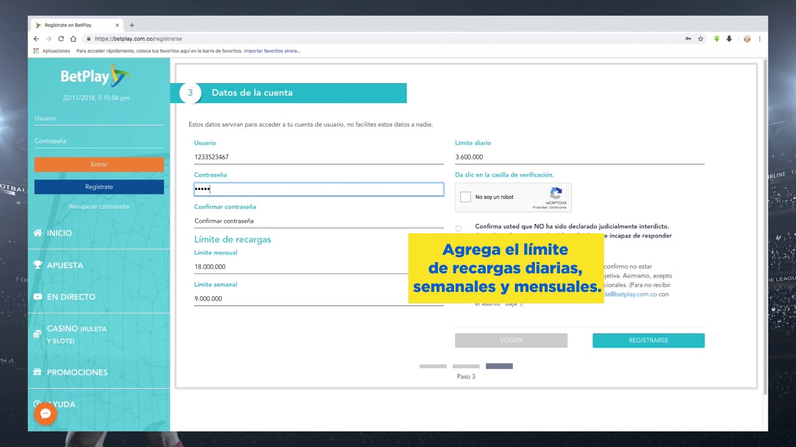This screenshot has width=796, height=447.
Task: Open Chrome three-dot menu
Action: point(759,38)
